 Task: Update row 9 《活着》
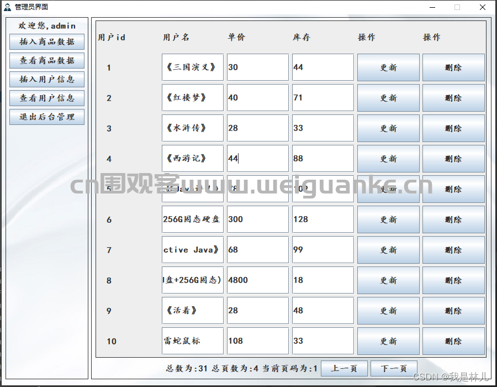388,311
